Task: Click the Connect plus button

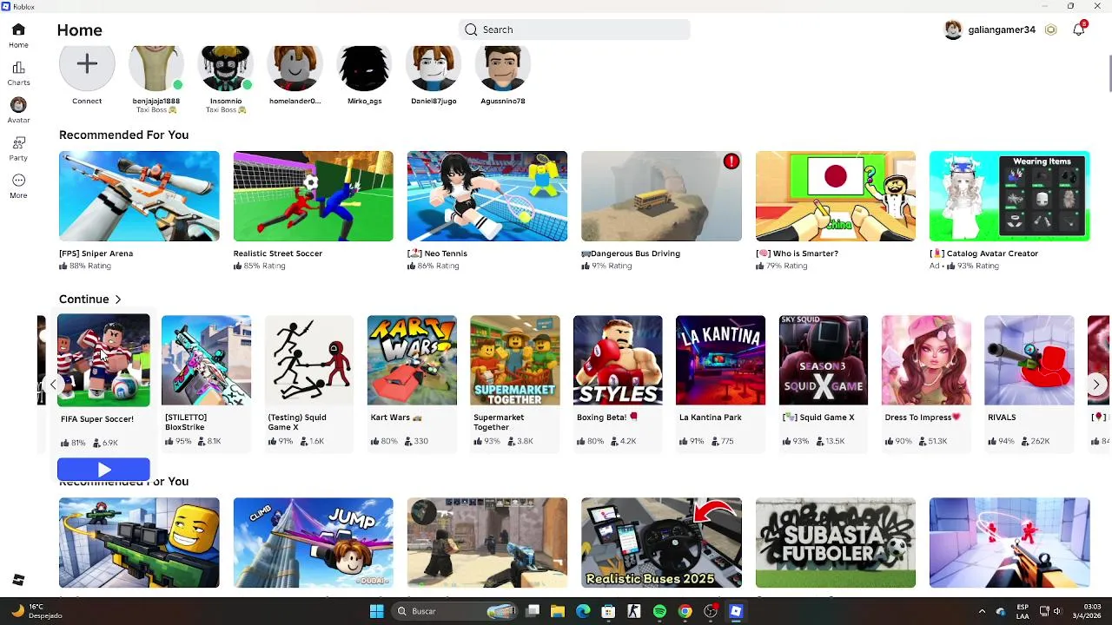Action: pos(87,65)
